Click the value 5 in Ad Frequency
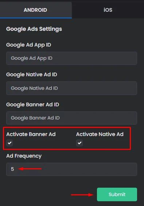144x206 pixels. point(12,169)
